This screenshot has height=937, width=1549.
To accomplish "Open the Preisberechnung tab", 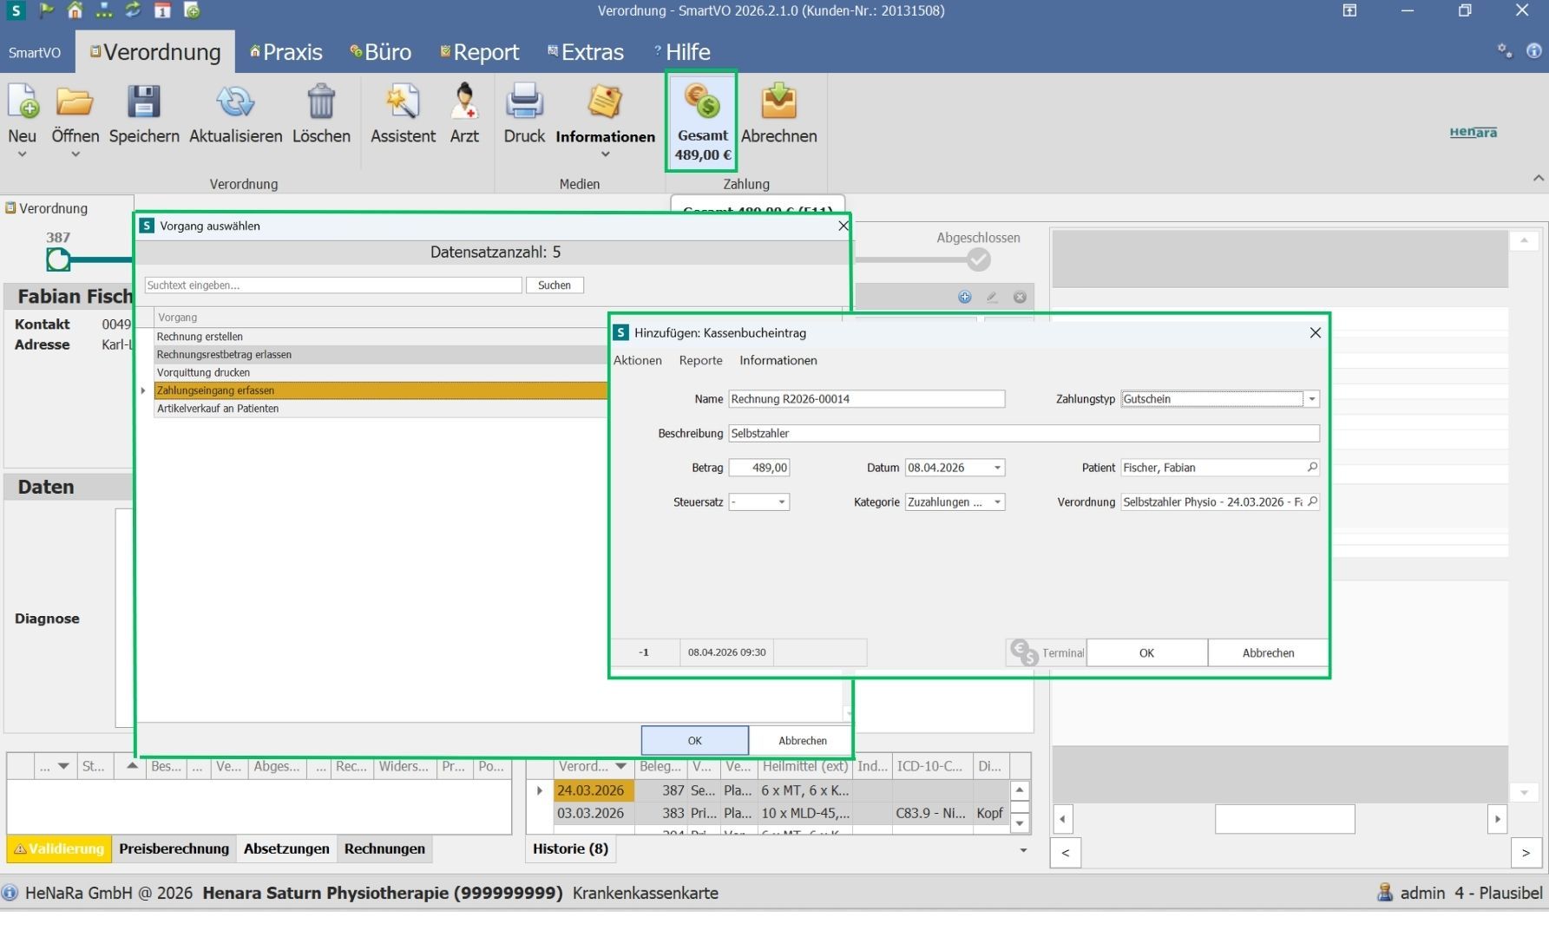I will (x=174, y=849).
